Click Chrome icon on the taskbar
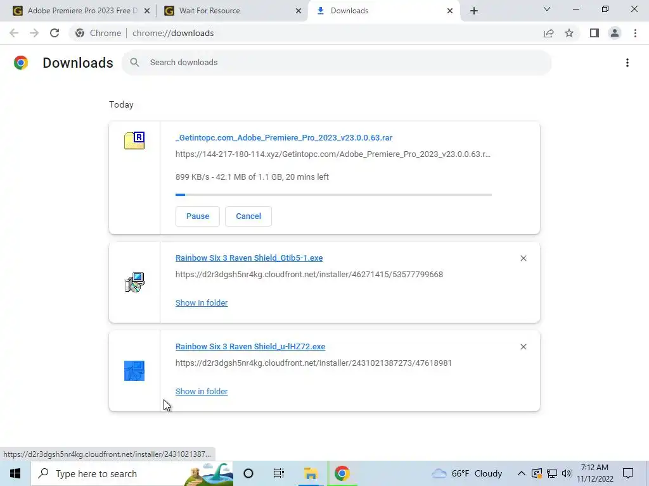 point(342,473)
